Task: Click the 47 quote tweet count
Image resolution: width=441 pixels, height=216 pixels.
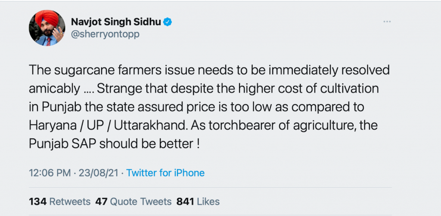Action: (101, 201)
